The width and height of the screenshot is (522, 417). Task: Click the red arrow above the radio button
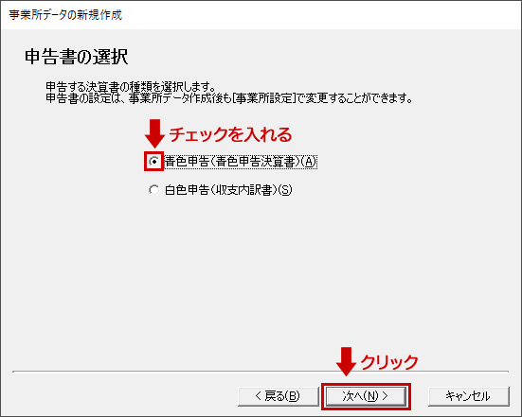(154, 133)
